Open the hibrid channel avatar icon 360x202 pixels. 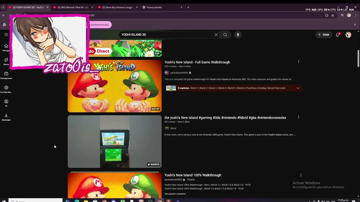(167, 128)
